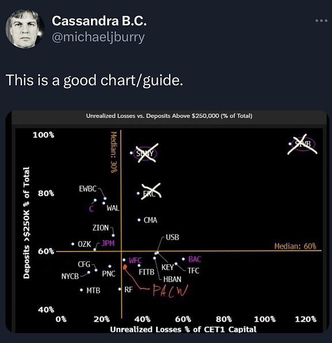
Task: Click the EWBC label
Action: (87, 189)
